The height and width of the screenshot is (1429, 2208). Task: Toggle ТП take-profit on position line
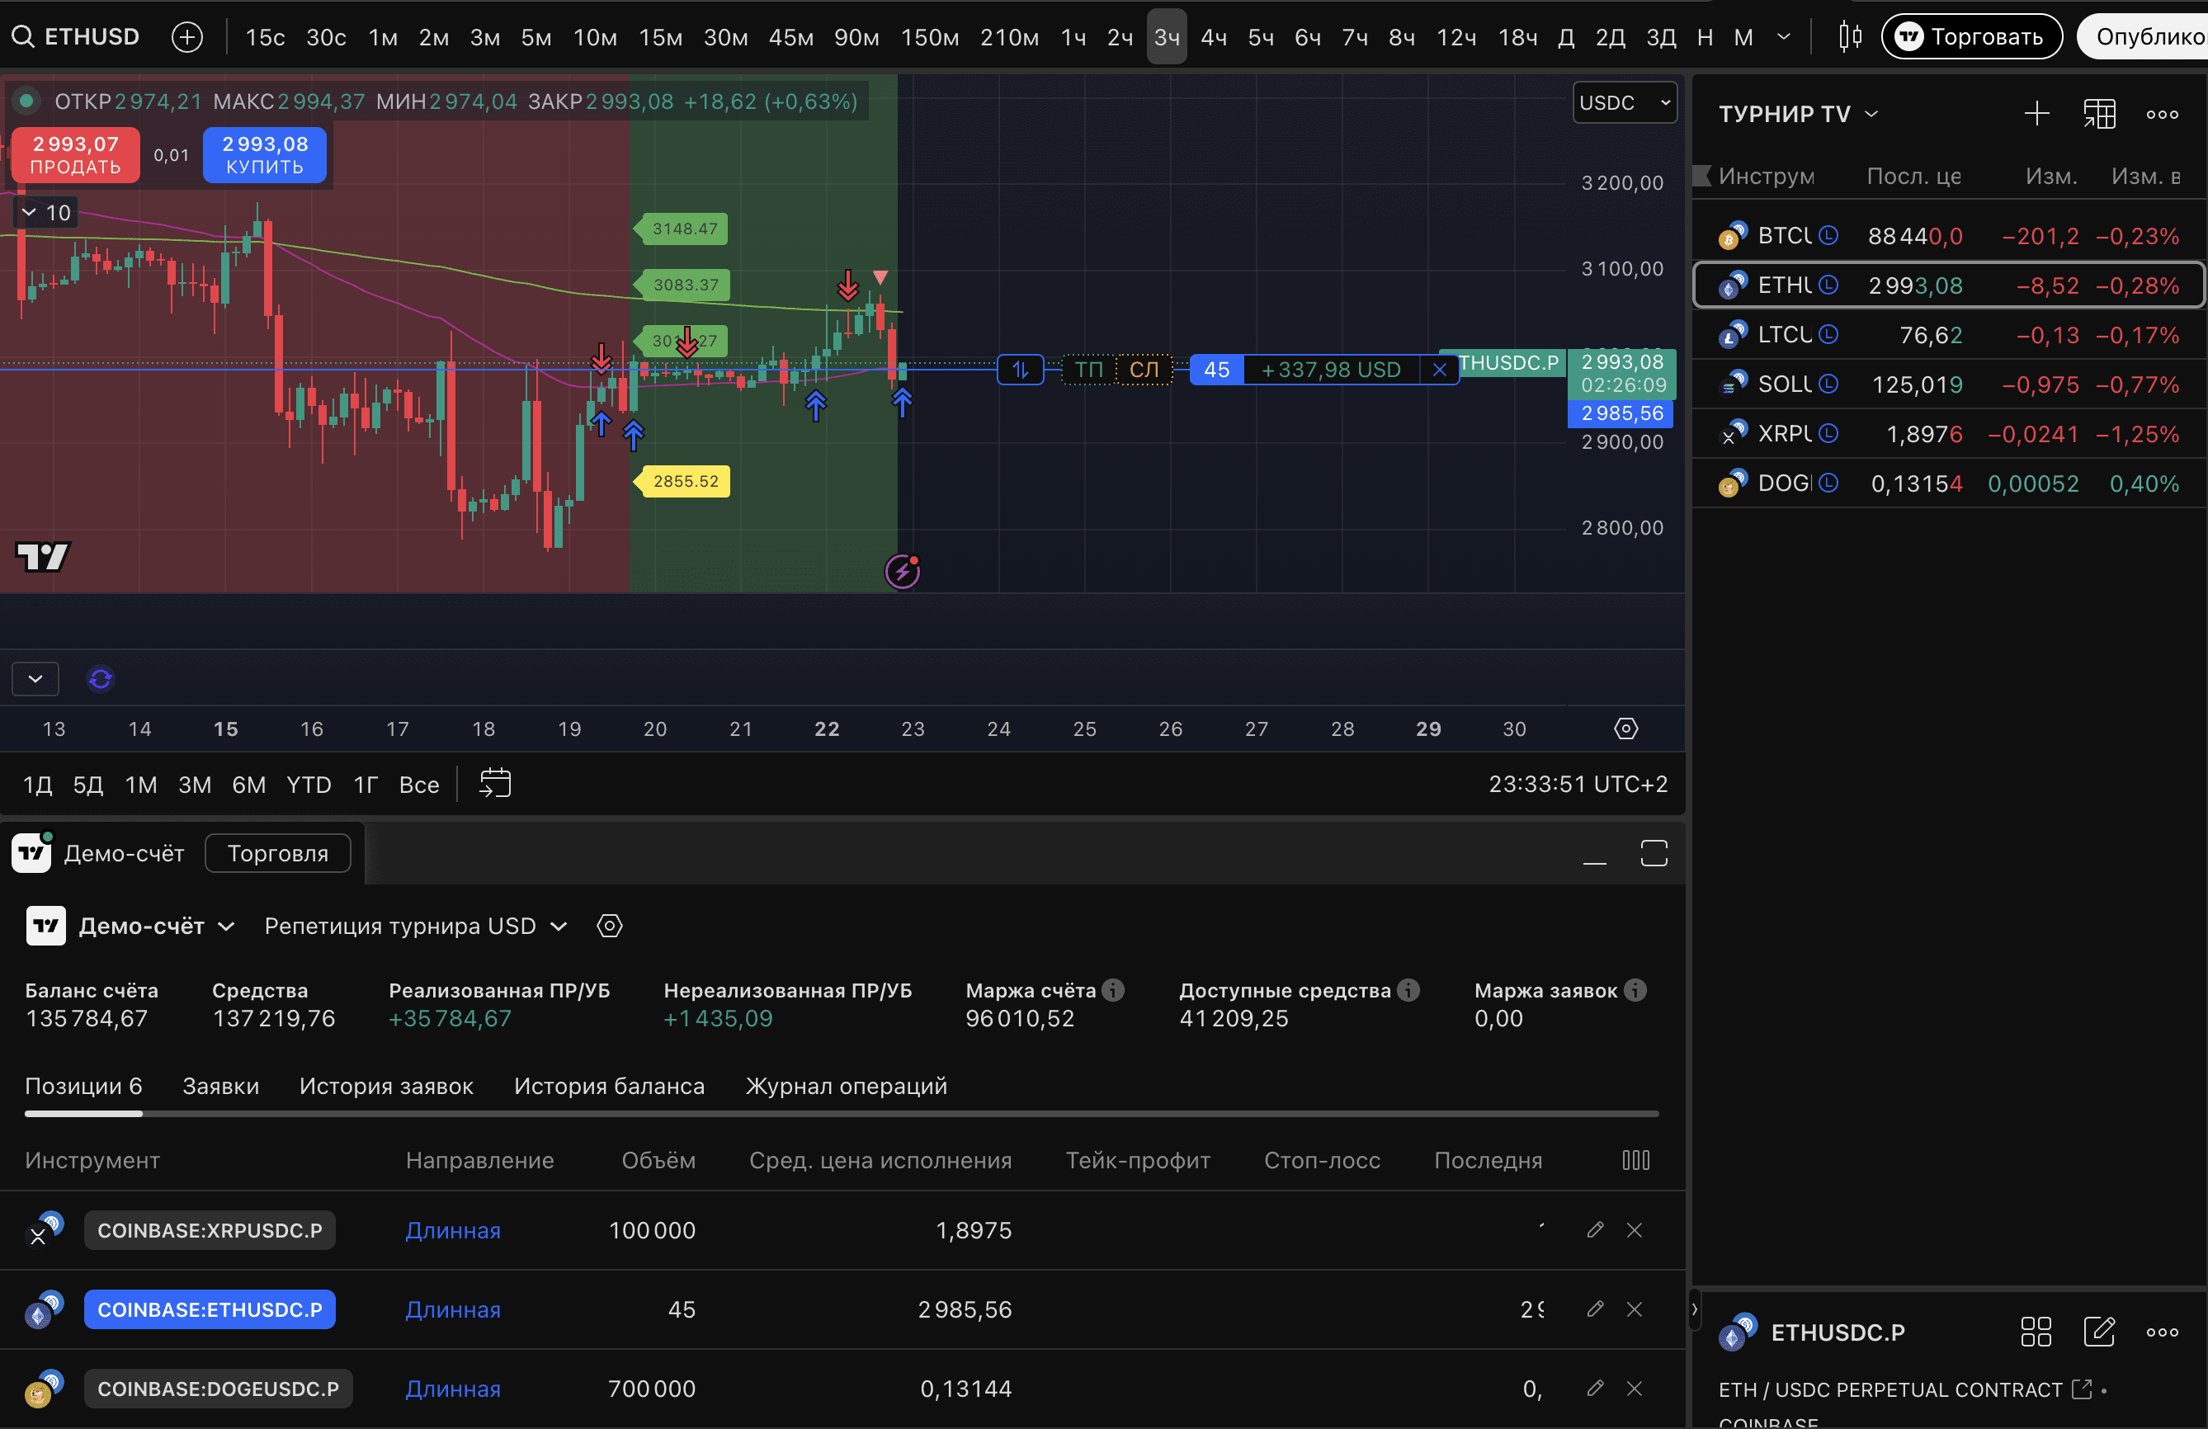click(1088, 370)
